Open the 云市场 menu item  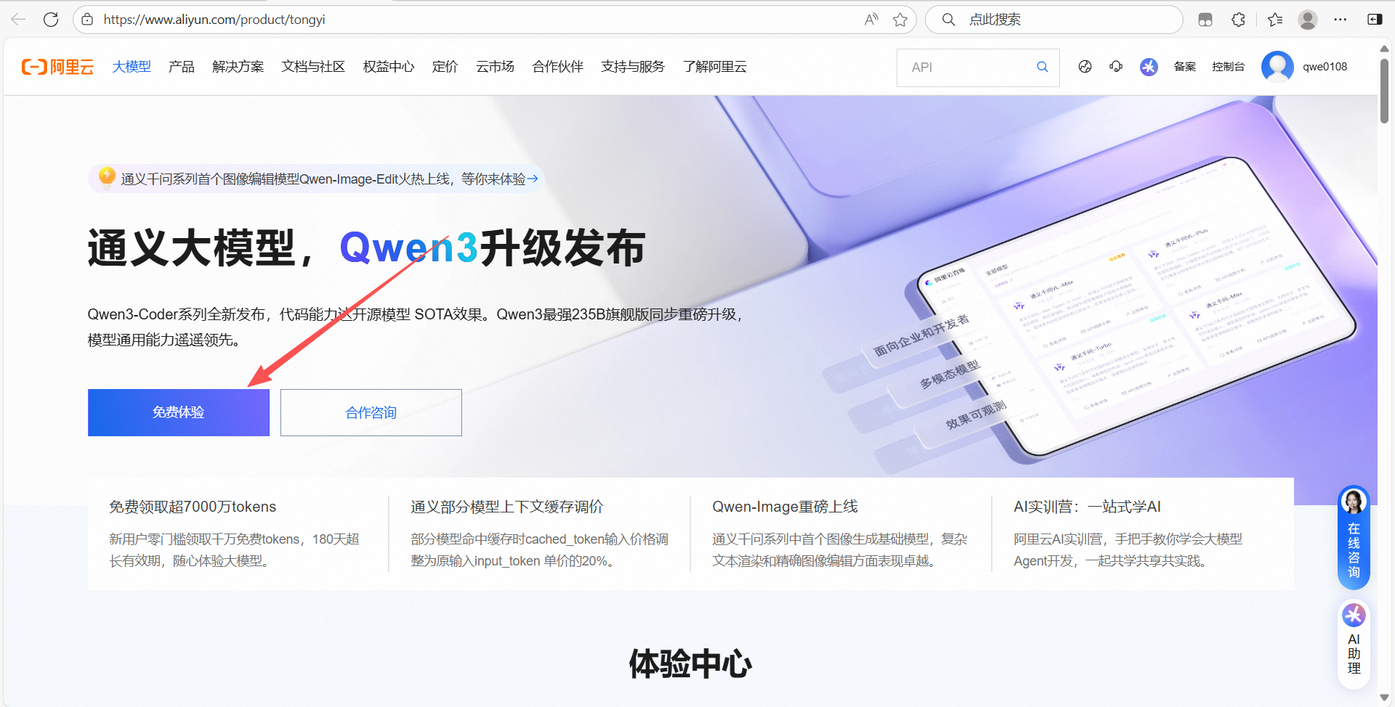tap(495, 67)
